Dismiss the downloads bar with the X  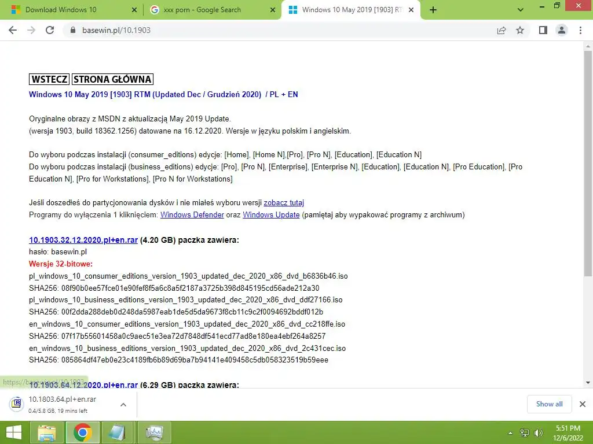pos(583,404)
